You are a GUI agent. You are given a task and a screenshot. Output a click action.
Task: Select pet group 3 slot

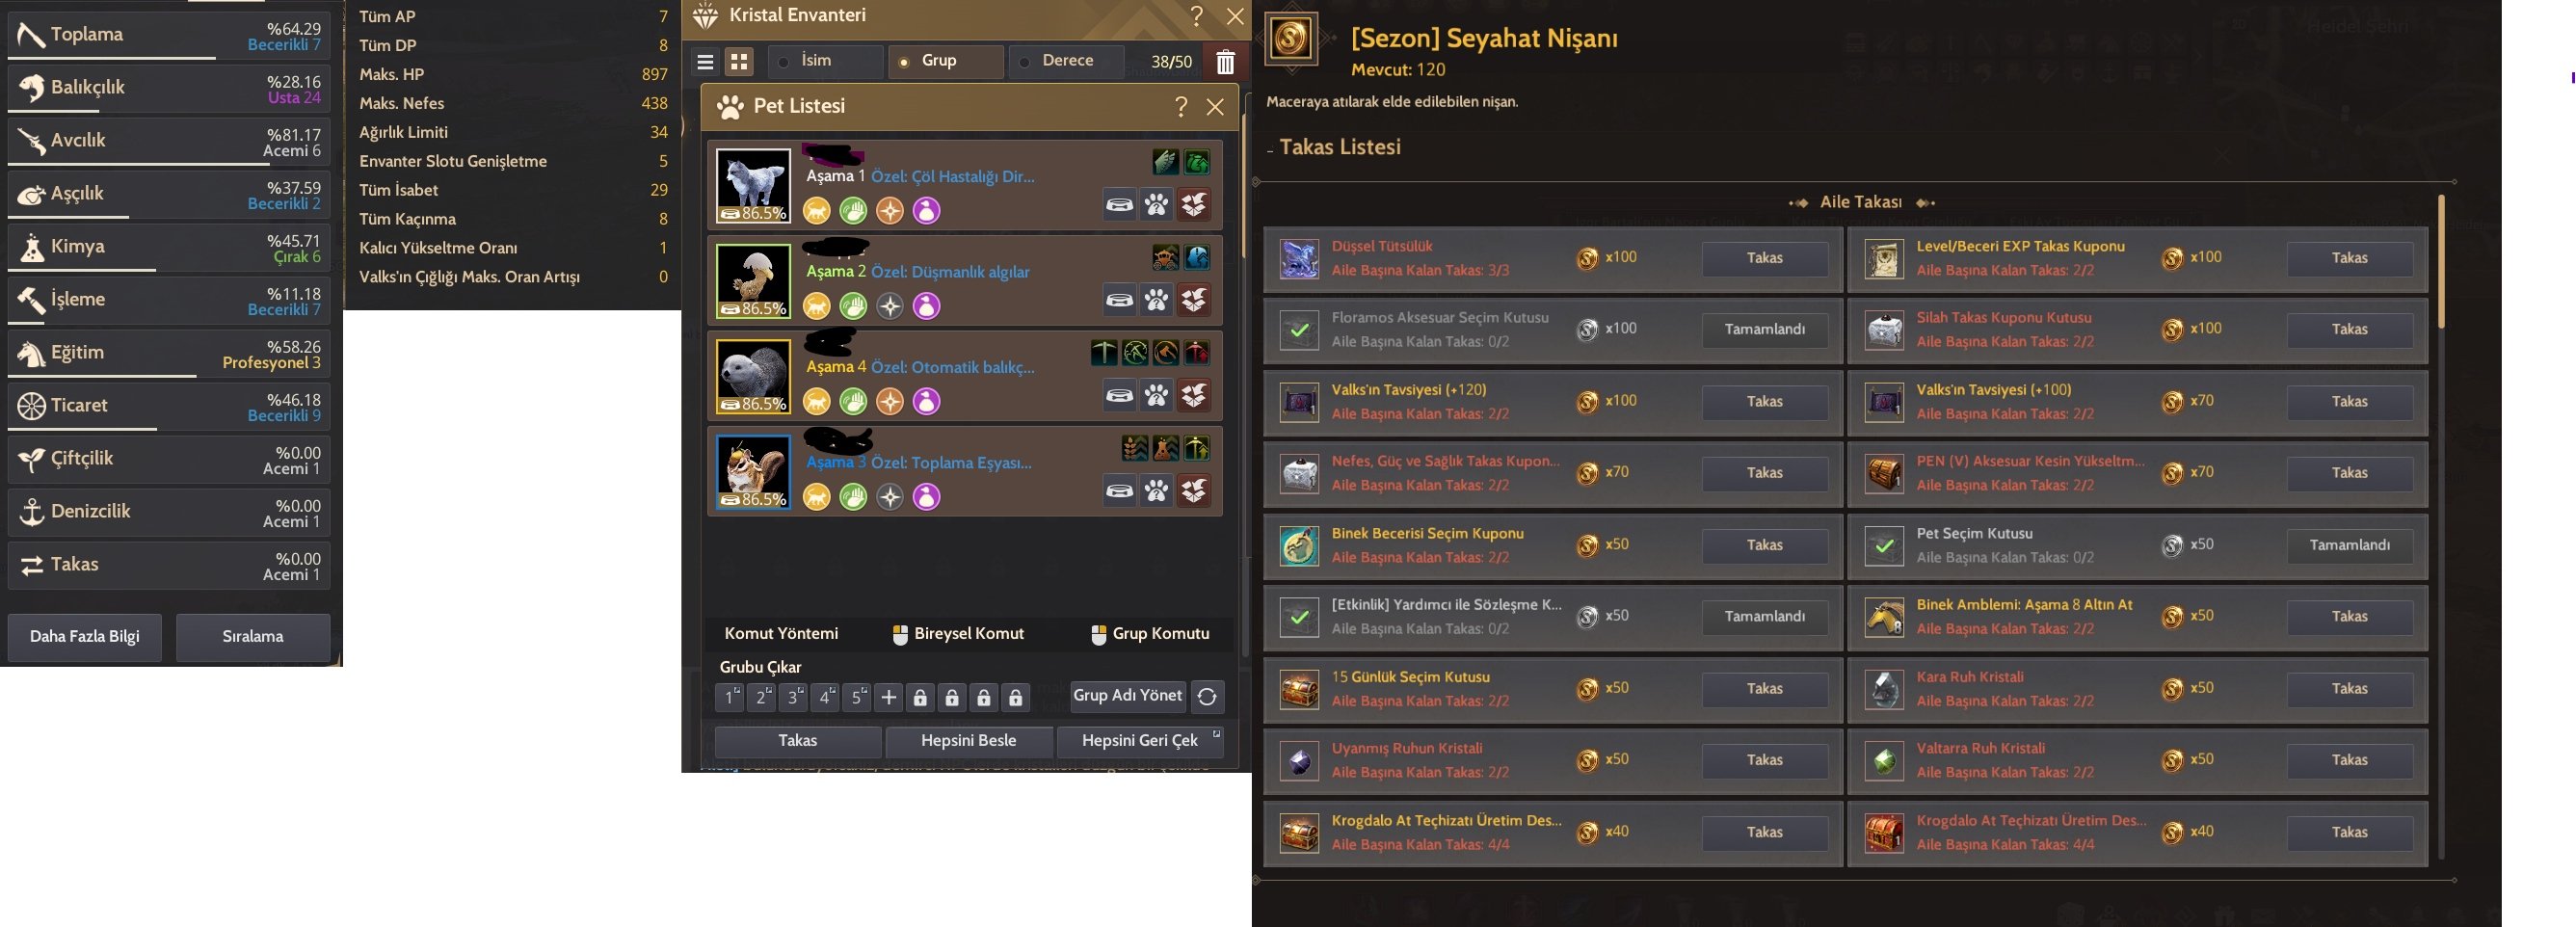(x=794, y=697)
